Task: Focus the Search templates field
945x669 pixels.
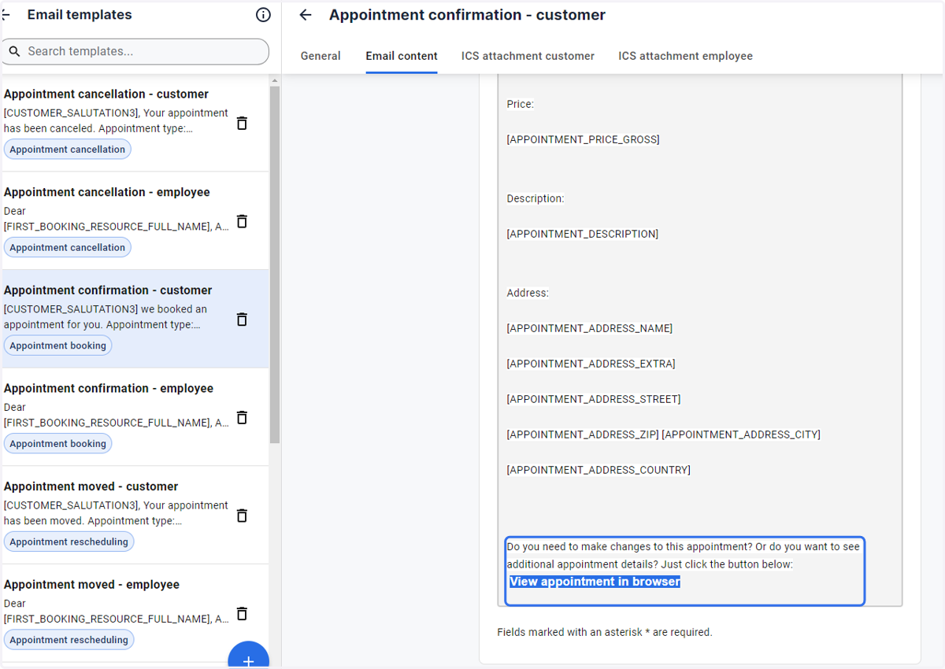Action: click(x=135, y=51)
